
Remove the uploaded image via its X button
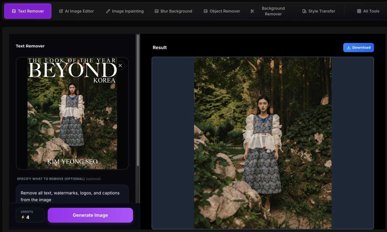pyautogui.click(x=120, y=65)
